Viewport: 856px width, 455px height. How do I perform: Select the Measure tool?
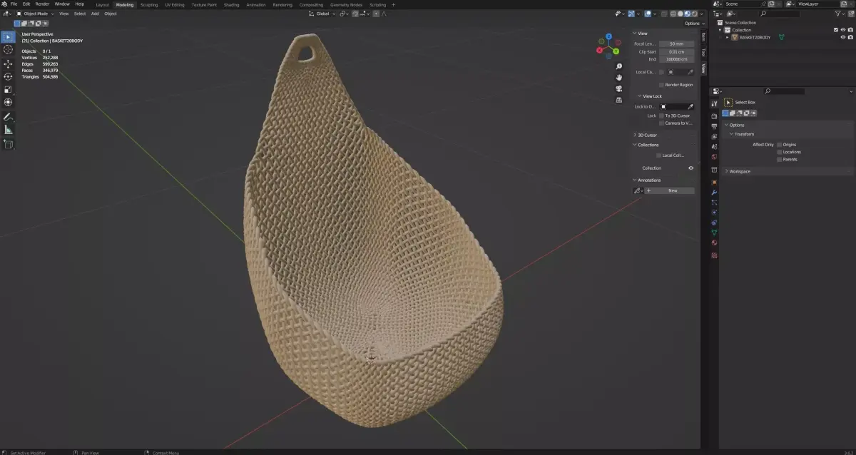pyautogui.click(x=8, y=129)
